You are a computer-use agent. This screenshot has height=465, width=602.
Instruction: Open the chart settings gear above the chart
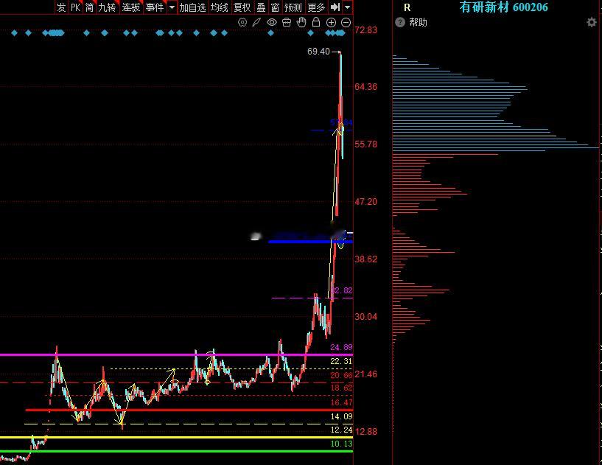click(242, 22)
